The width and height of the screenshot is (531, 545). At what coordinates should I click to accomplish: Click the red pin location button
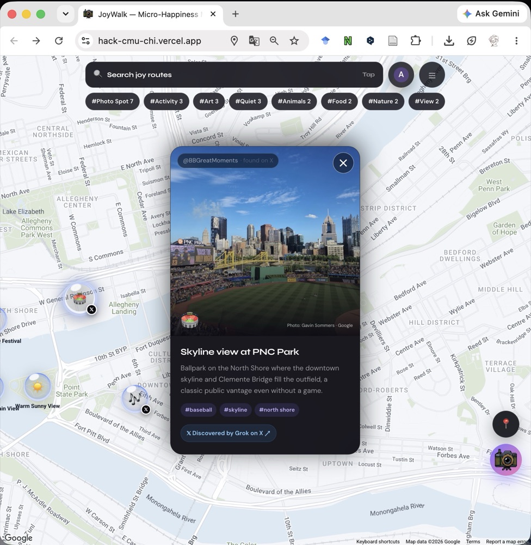click(x=505, y=423)
